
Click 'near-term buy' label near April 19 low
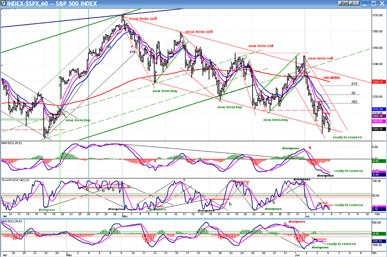pyautogui.click(x=78, y=120)
